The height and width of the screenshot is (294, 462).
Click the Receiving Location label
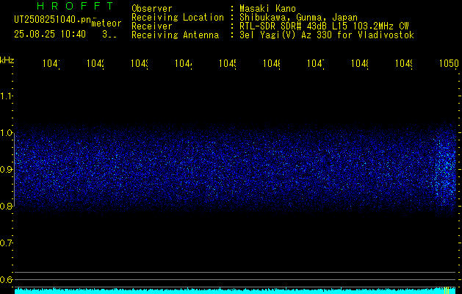click(x=178, y=18)
